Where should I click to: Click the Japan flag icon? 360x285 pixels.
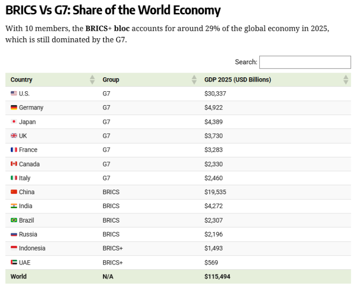(x=14, y=122)
